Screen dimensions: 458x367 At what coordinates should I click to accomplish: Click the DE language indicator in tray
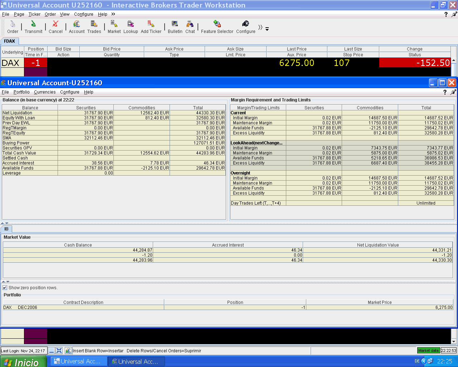pos(417,361)
